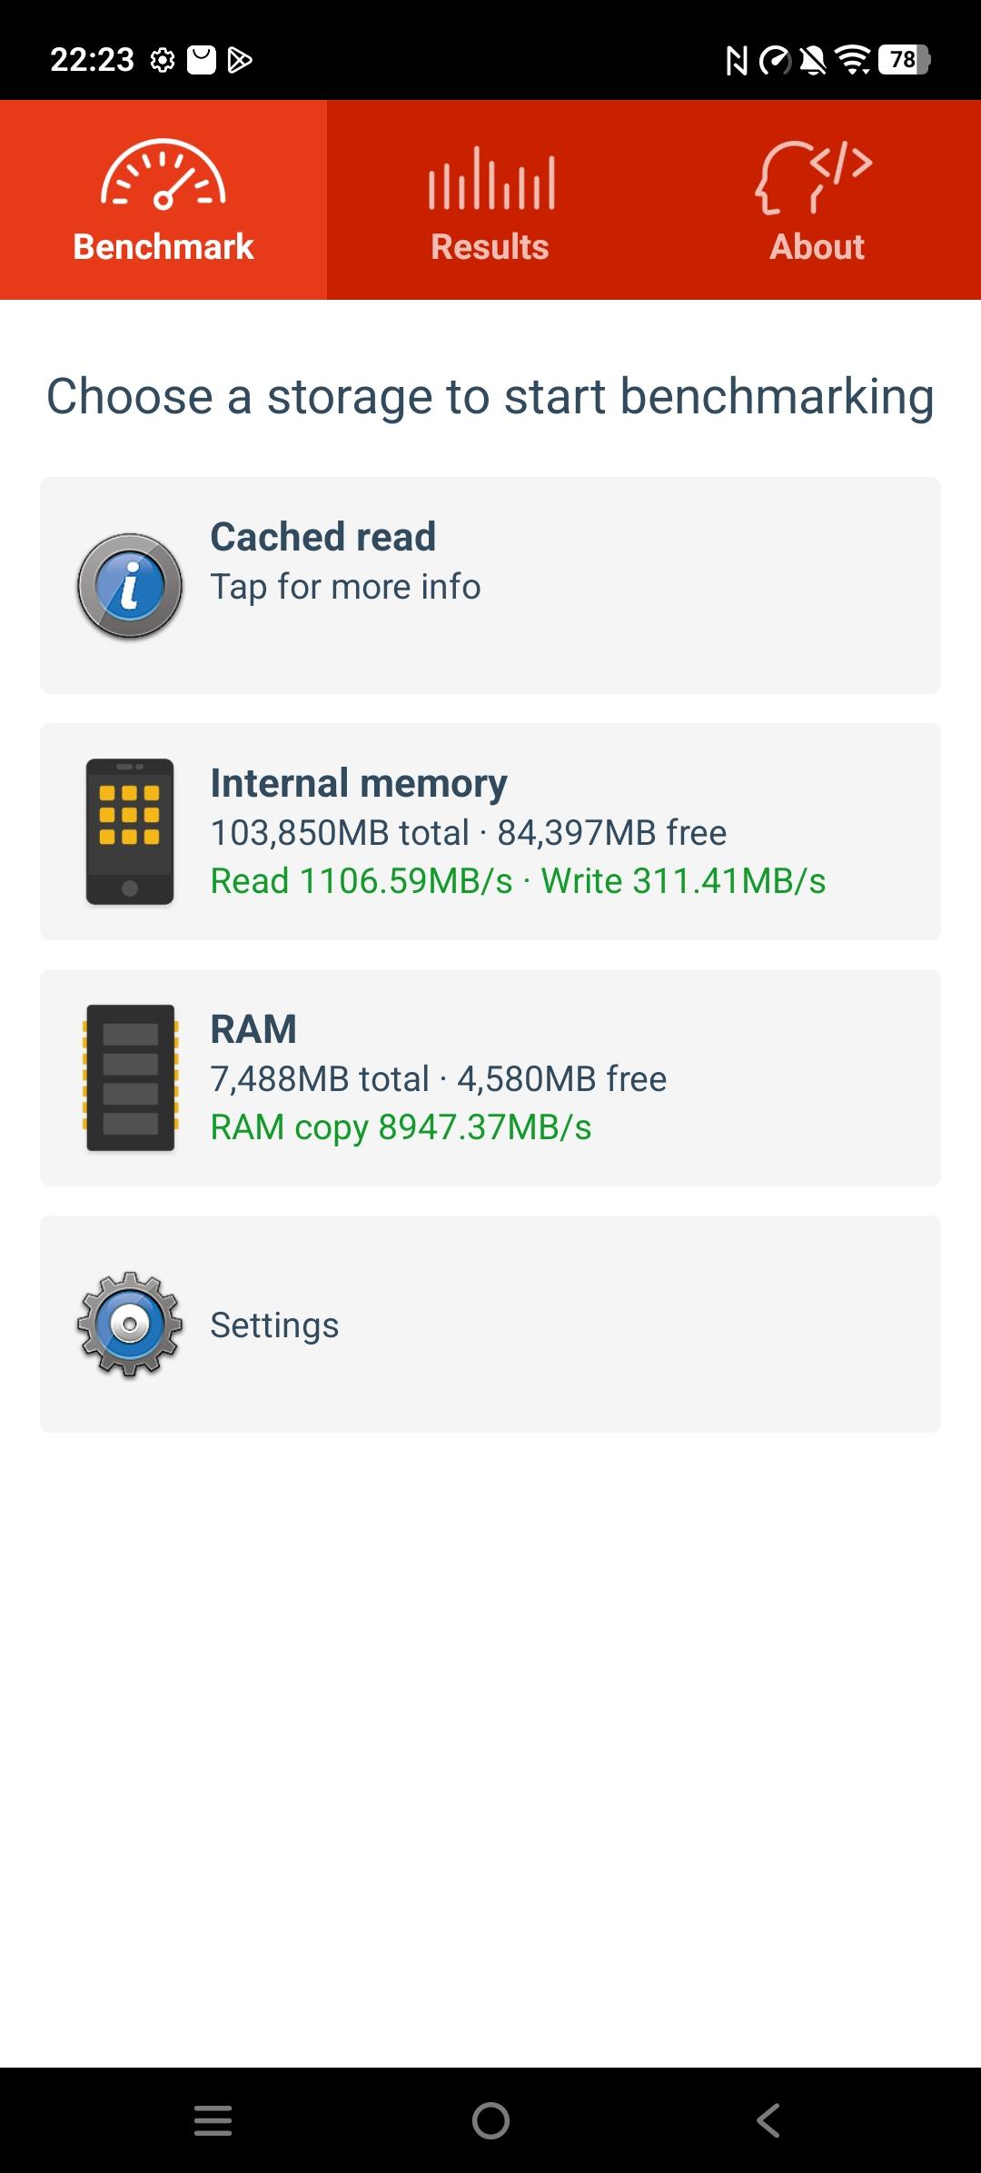981x2173 pixels.
Task: Tap the muted bell notification icon
Action: pyautogui.click(x=813, y=61)
